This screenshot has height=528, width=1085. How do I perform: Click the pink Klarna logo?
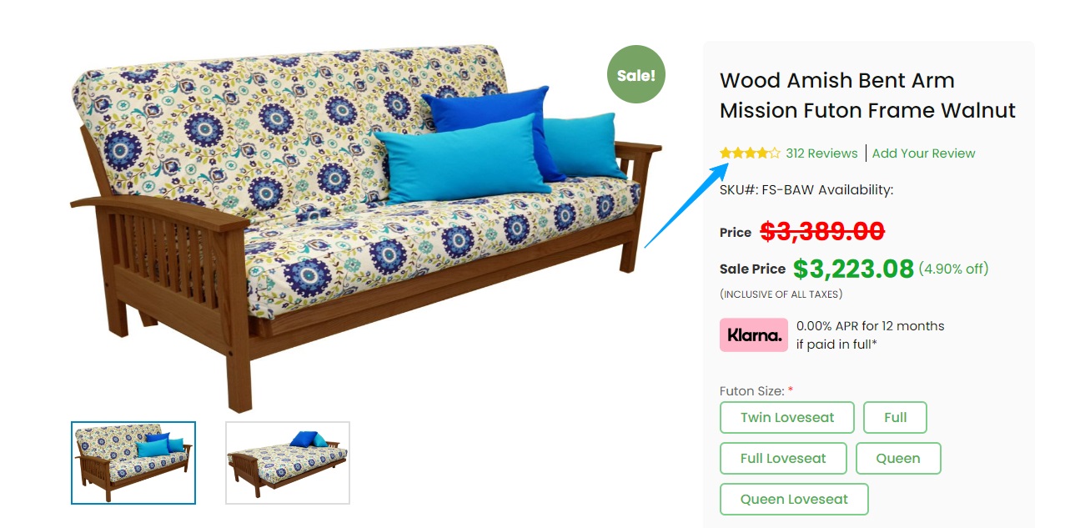click(x=754, y=334)
